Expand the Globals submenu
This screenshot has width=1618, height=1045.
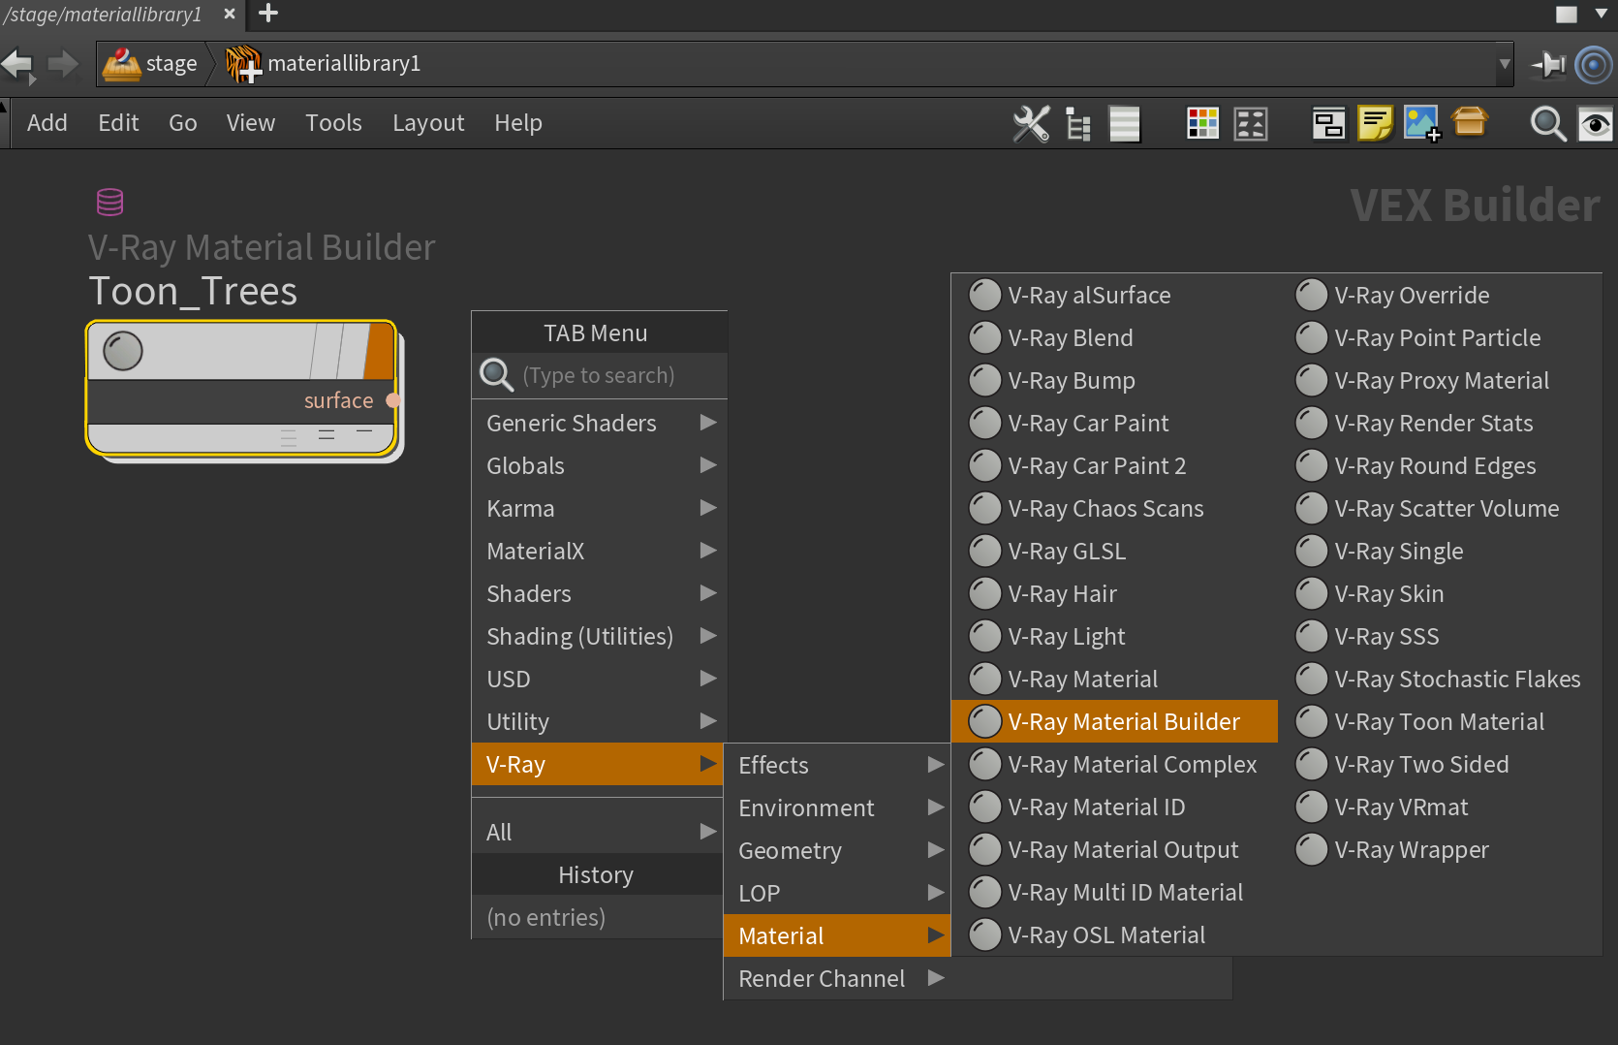600,465
